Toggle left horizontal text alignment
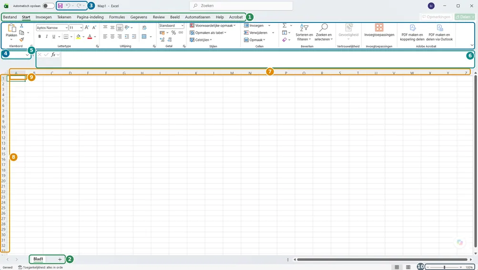This screenshot has height=270, width=478. point(105,37)
